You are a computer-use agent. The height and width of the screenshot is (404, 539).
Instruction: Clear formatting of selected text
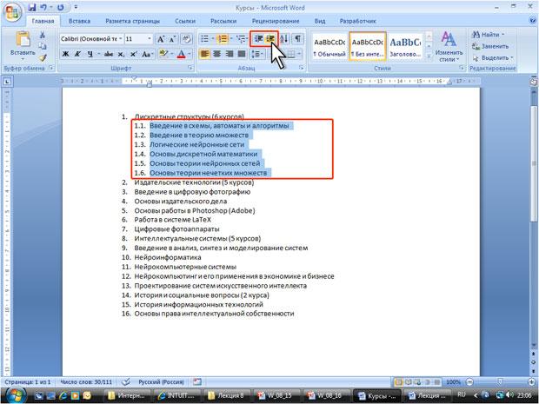tap(186, 39)
